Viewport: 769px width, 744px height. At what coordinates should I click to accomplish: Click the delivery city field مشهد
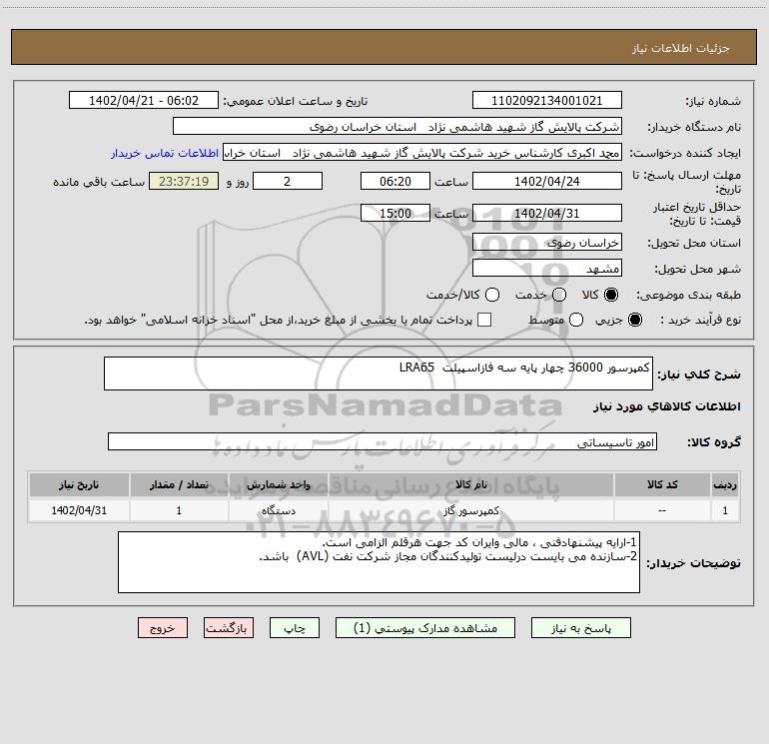coord(547,268)
